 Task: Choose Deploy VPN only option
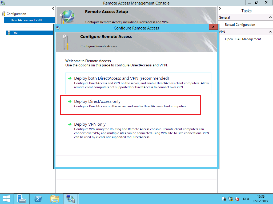pos(138,130)
